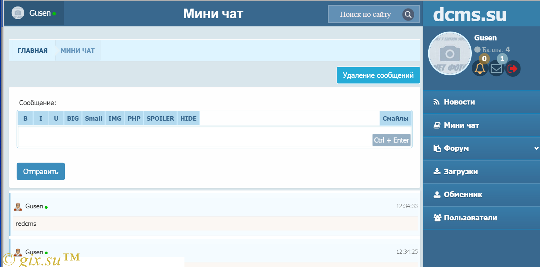The image size is (540, 267).
Task: Click the RSS icon beside Новости
Action: tap(436, 102)
